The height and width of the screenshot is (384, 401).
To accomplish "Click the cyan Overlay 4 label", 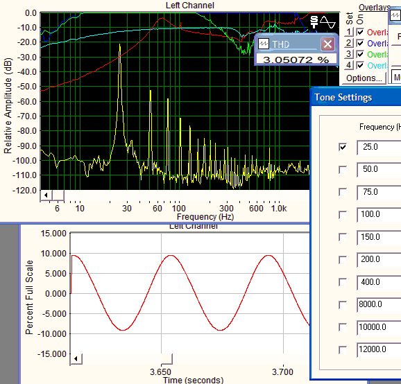I will pyautogui.click(x=377, y=66).
